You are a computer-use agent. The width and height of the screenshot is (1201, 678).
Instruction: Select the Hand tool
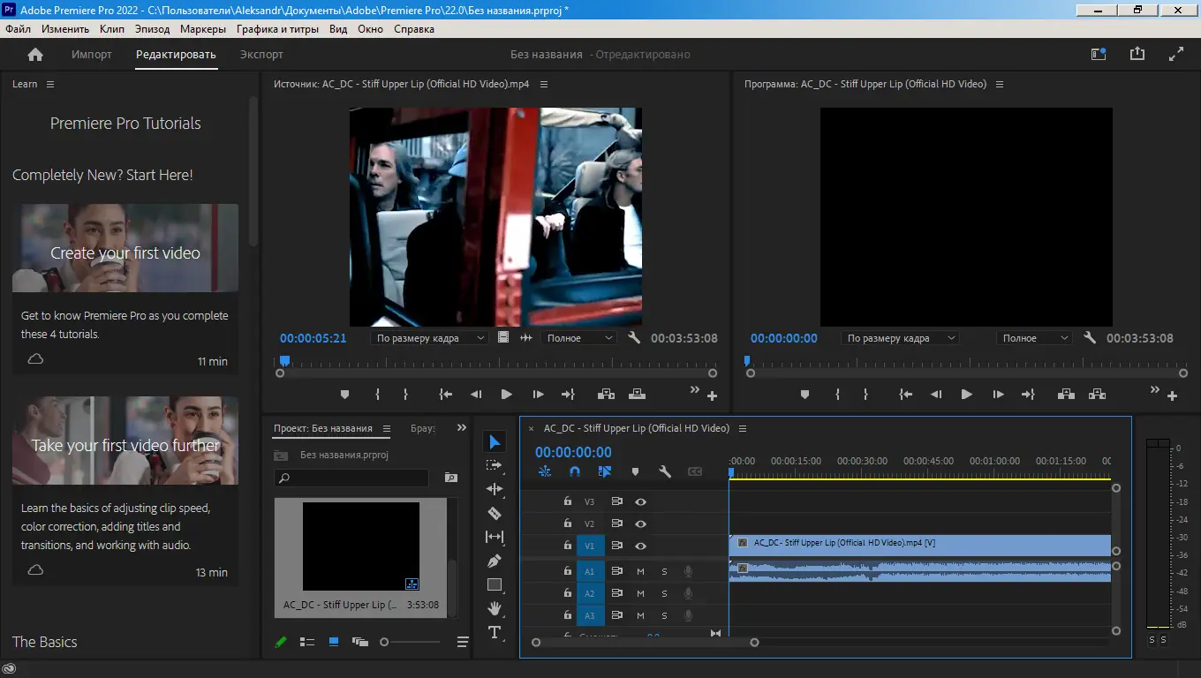(x=495, y=607)
